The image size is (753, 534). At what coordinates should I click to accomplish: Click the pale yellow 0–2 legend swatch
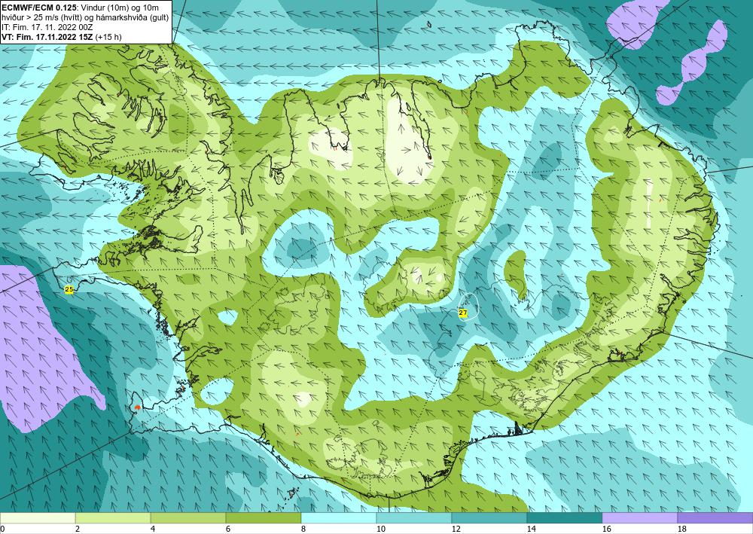pos(38,518)
